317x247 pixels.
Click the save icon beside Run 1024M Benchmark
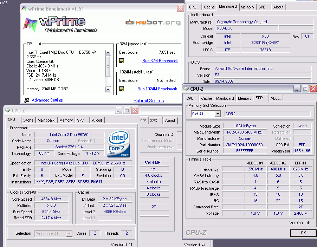pyautogui.click(x=122, y=89)
